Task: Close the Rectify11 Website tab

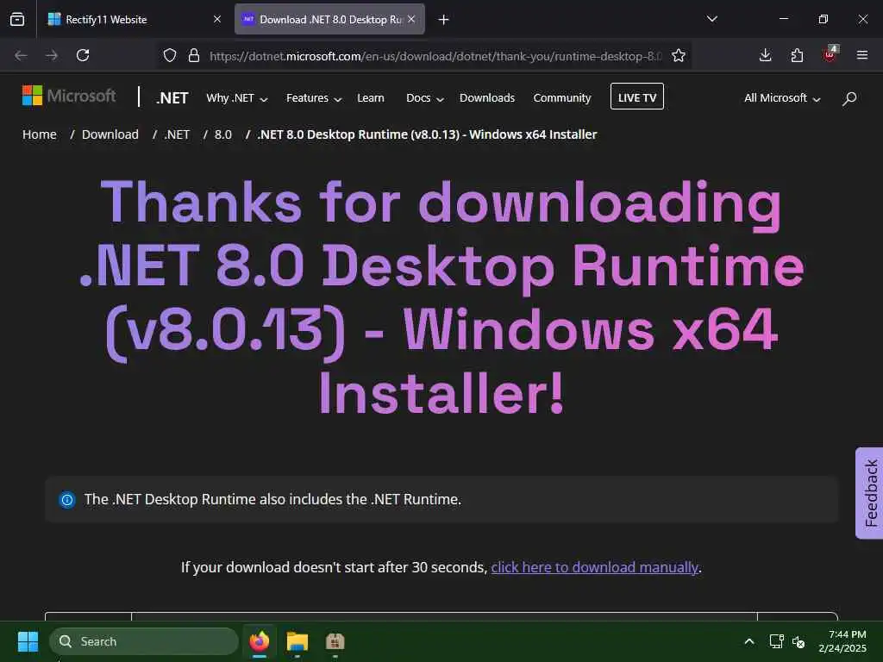Action: (x=216, y=19)
